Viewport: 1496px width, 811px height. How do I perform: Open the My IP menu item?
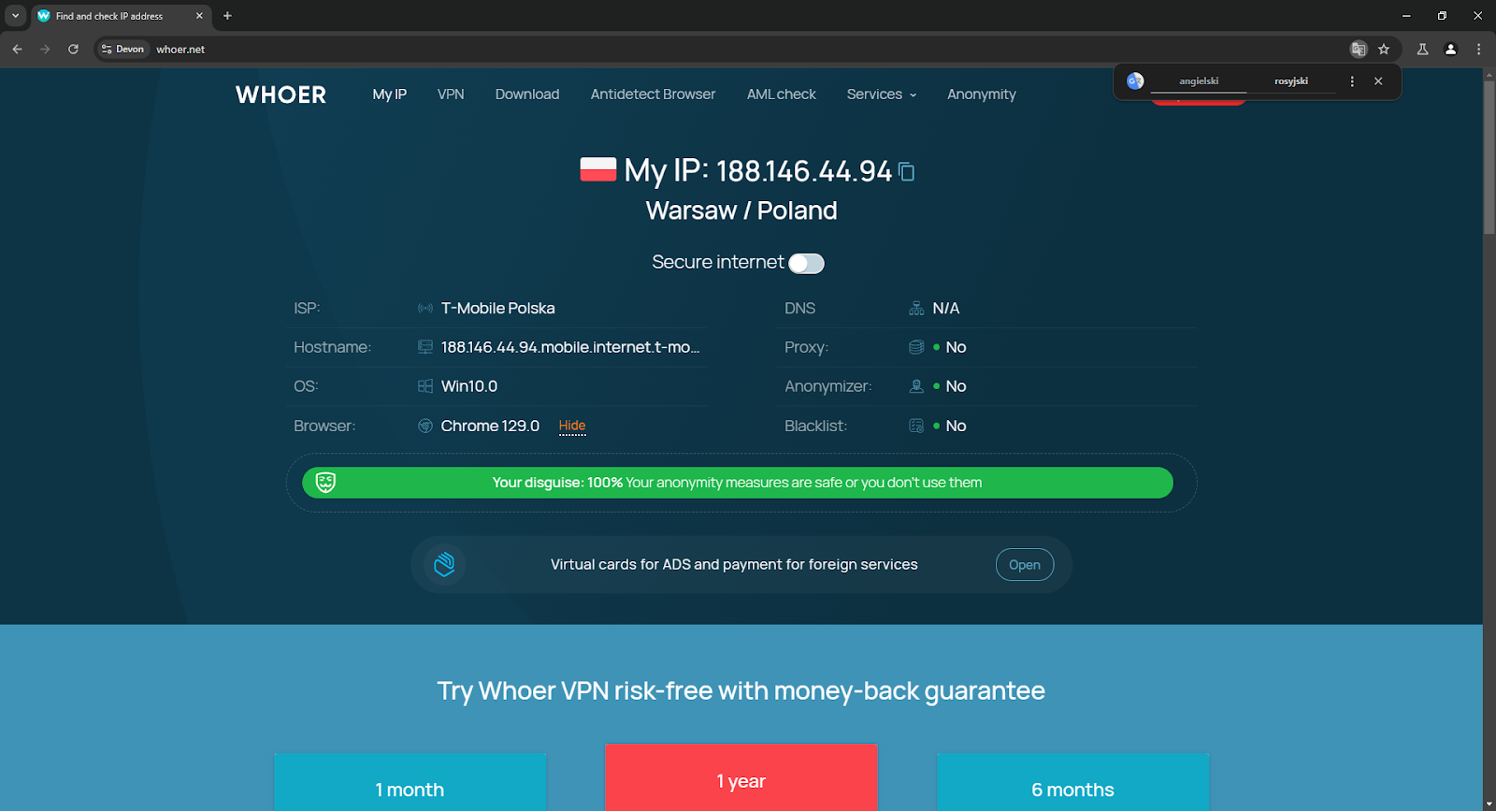point(390,94)
